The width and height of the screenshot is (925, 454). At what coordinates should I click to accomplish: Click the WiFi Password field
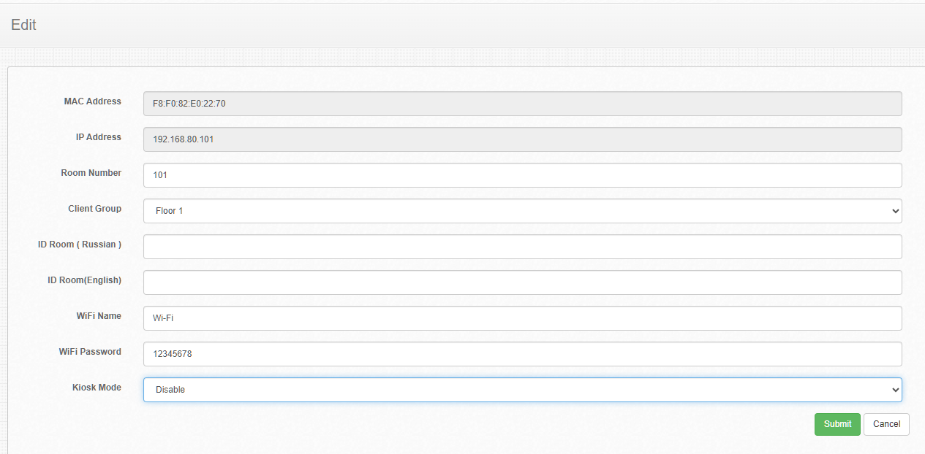[522, 354]
